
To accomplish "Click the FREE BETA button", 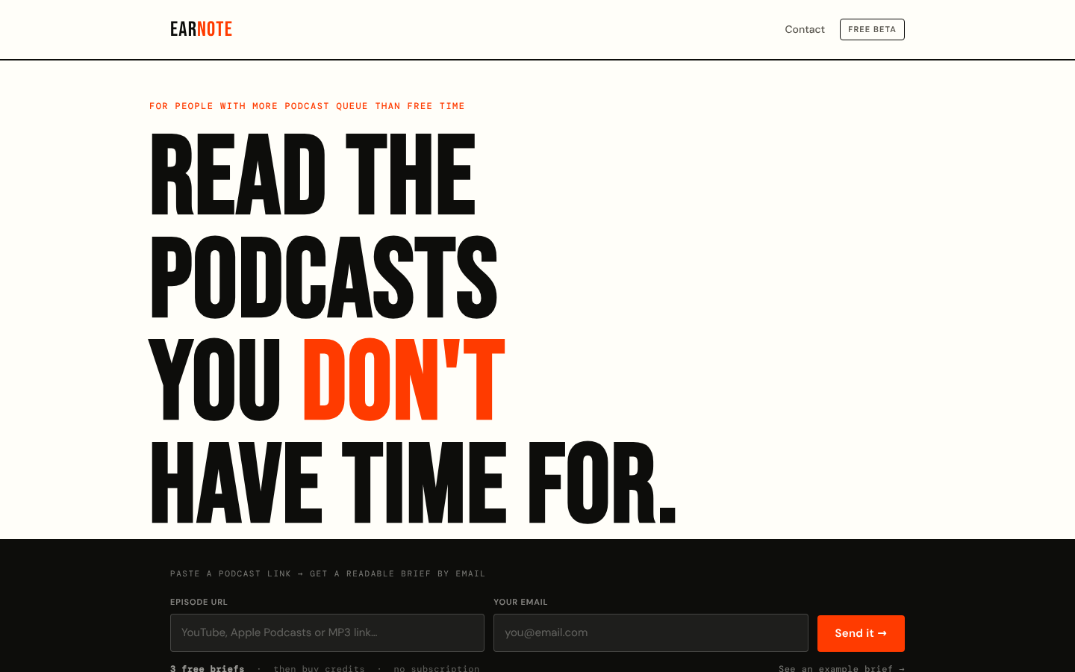I will (x=872, y=29).
